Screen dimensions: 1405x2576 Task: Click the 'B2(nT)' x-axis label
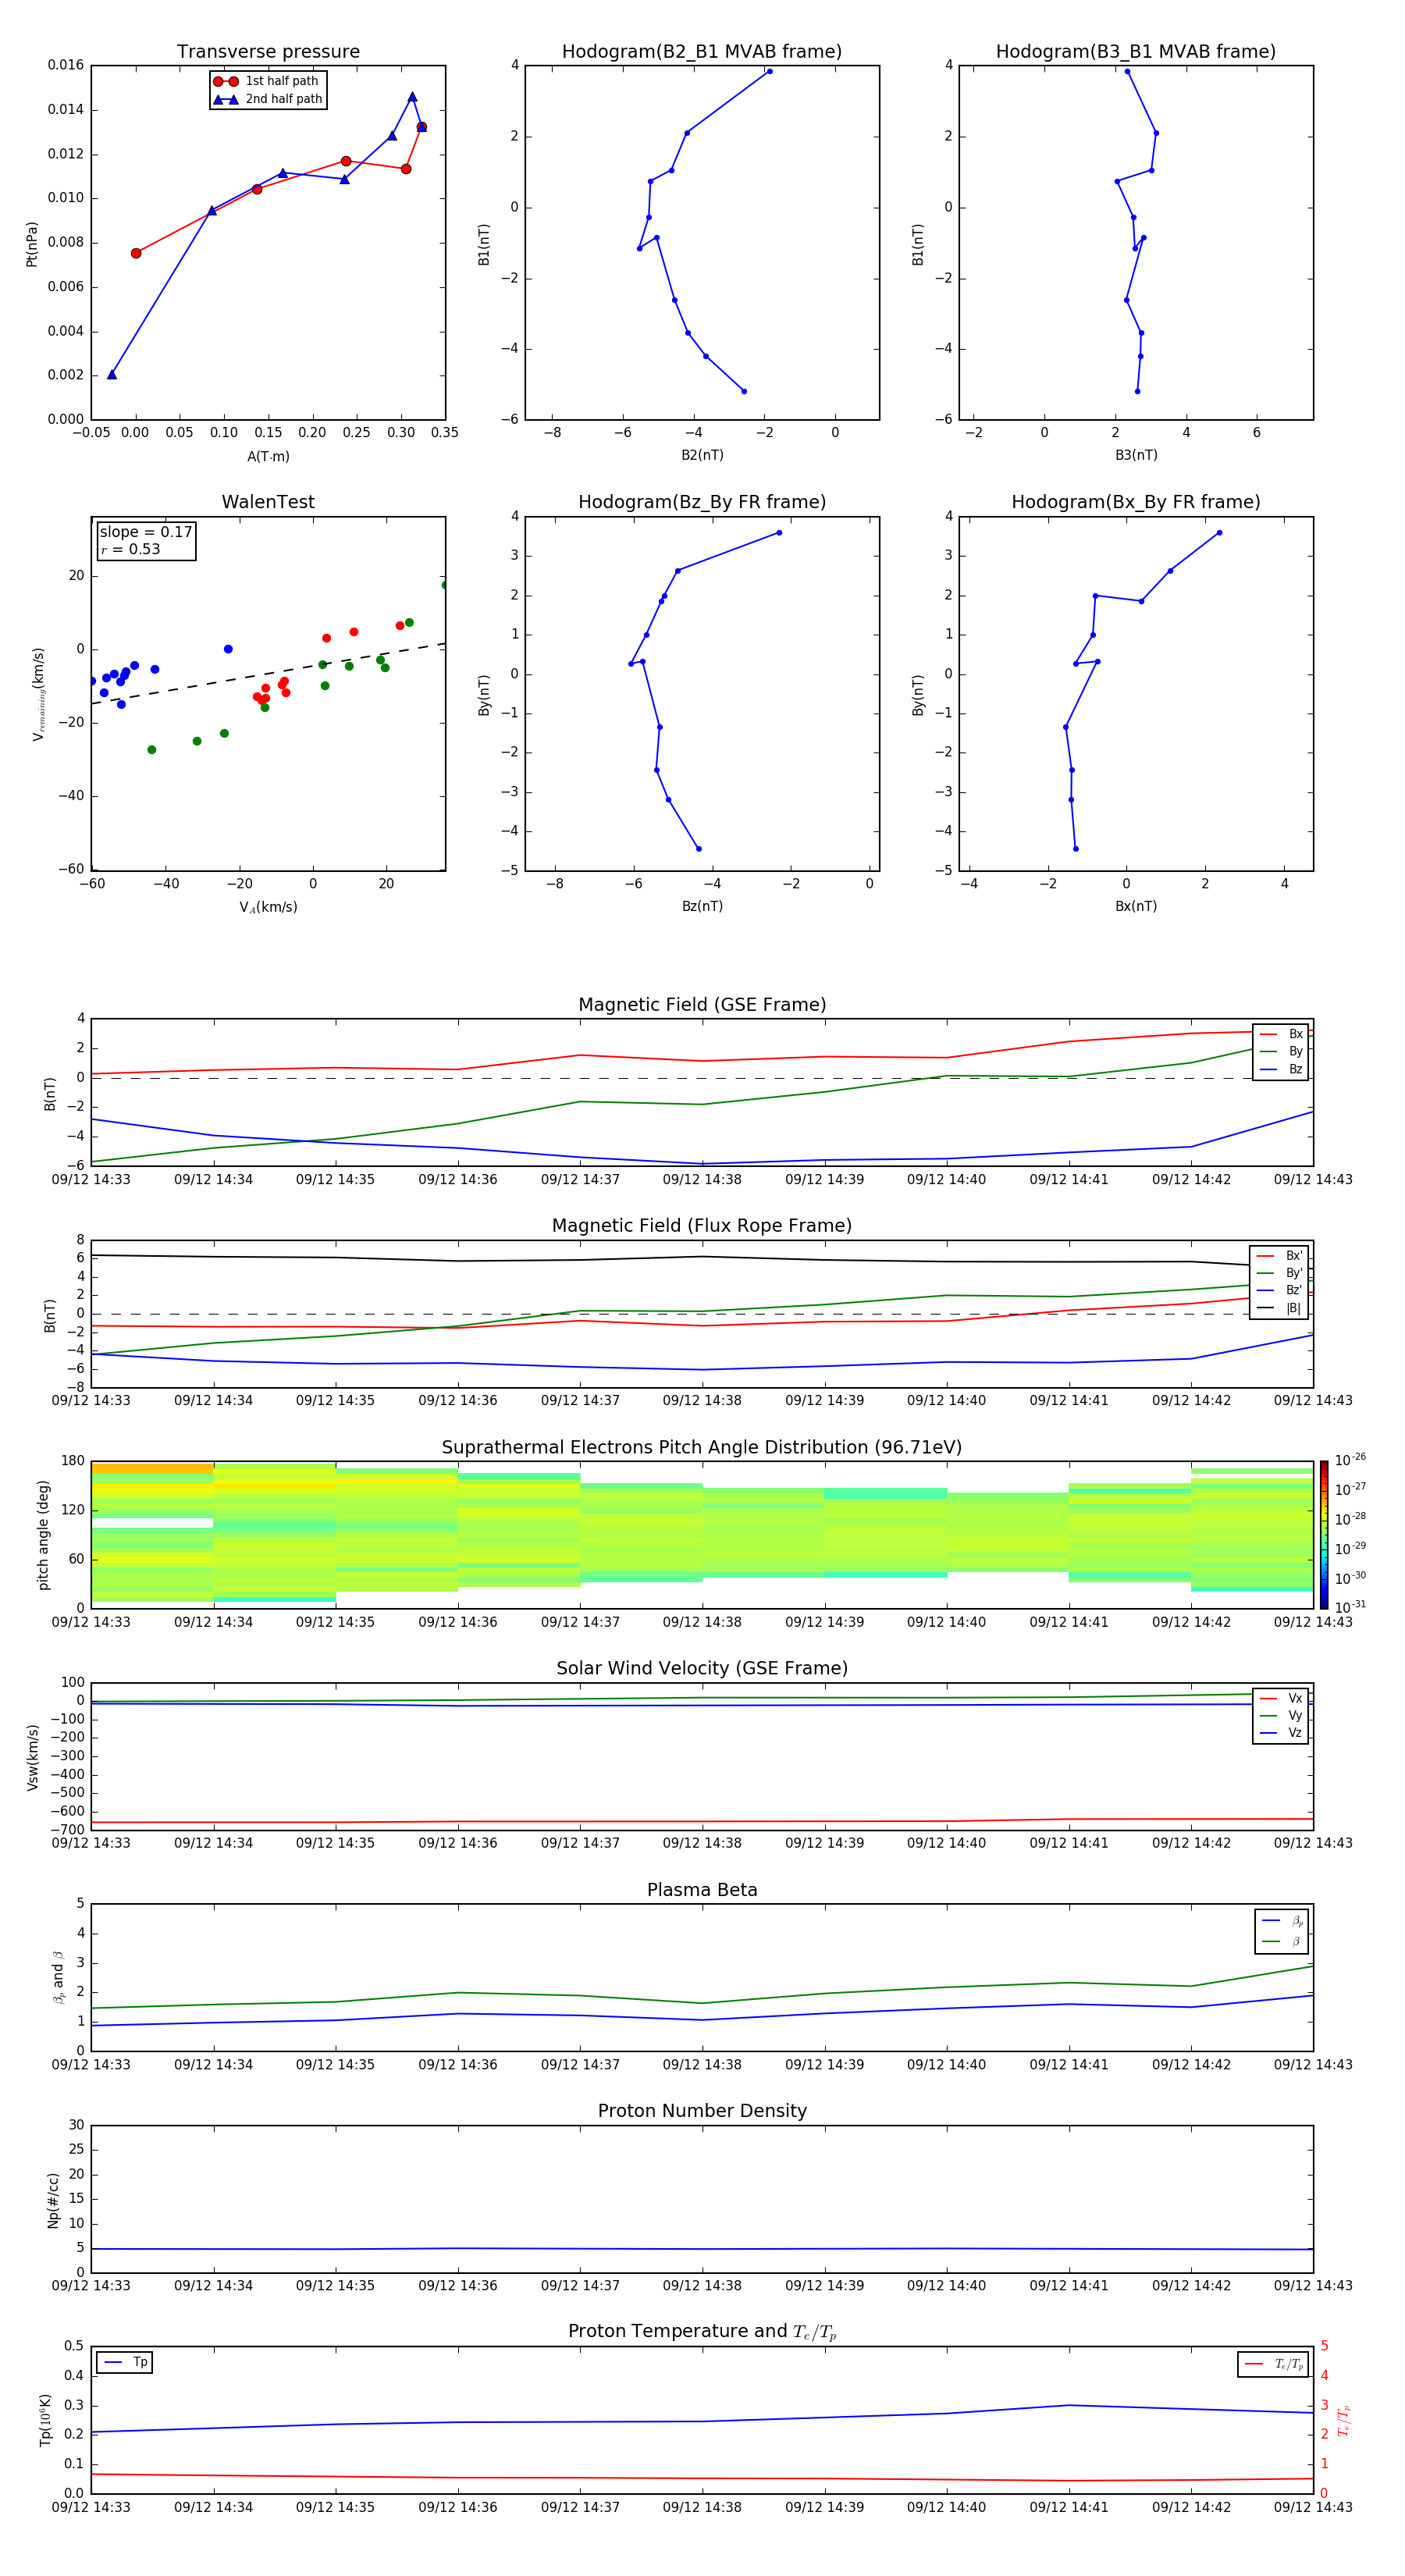[x=702, y=455]
